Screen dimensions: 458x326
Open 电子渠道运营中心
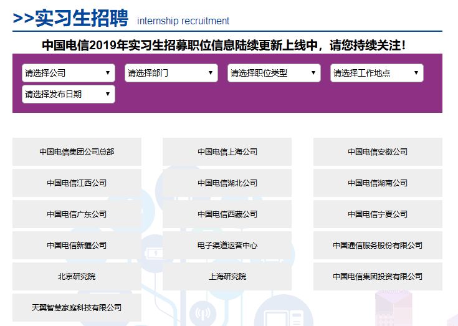tap(227, 246)
